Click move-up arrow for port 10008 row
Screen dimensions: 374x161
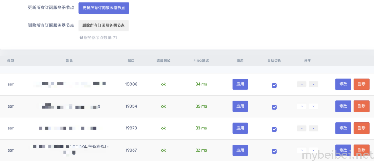point(302,84)
